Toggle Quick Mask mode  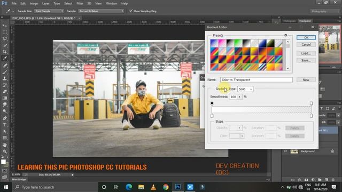pyautogui.click(x=5, y=171)
